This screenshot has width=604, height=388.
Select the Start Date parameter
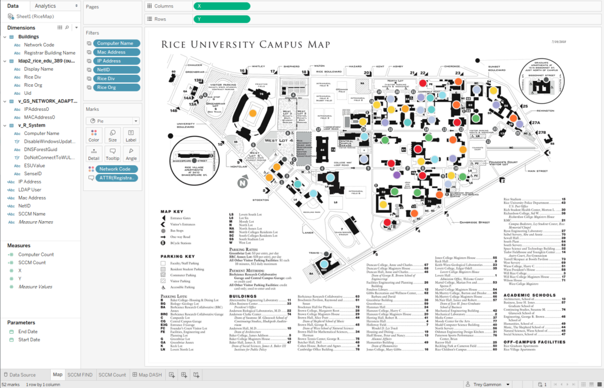tap(29, 340)
